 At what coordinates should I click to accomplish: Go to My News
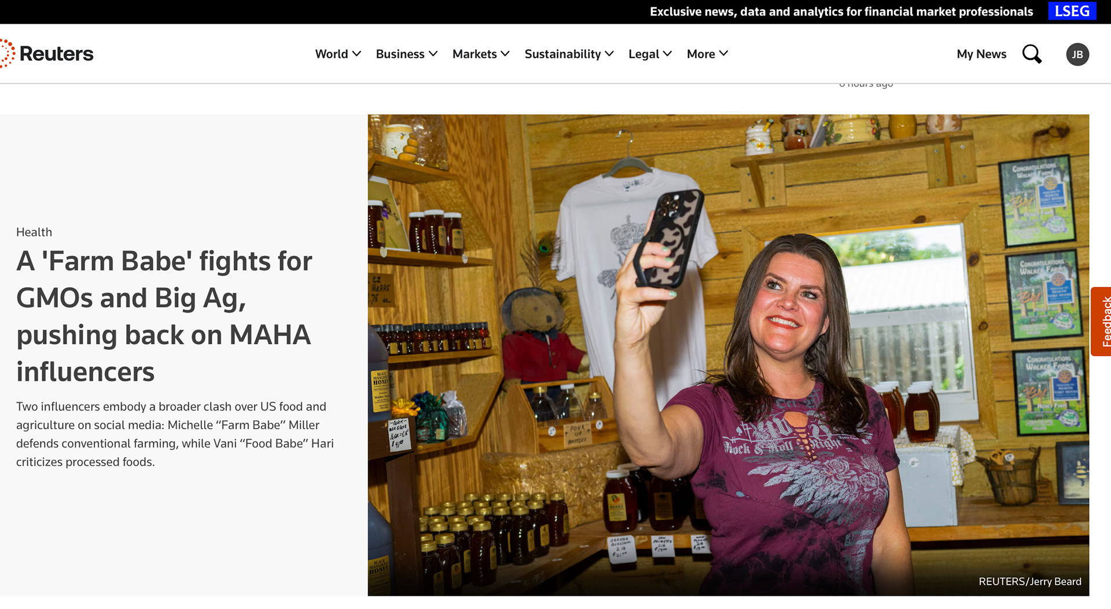(981, 54)
